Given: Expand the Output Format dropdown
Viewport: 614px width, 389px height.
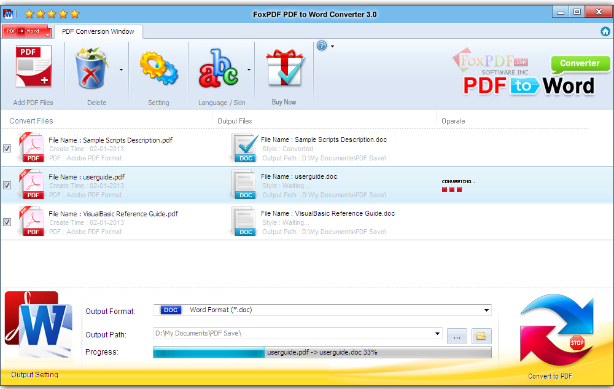Looking at the screenshot, I should click(486, 310).
